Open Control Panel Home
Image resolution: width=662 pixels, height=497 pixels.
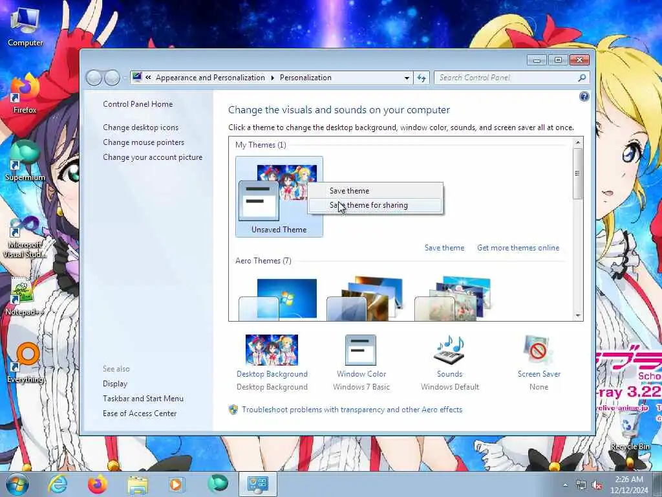(x=138, y=104)
